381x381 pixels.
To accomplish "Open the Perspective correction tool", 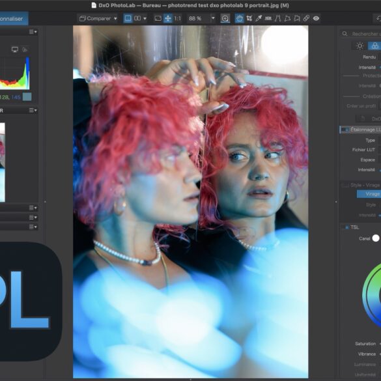I will pos(277,18).
